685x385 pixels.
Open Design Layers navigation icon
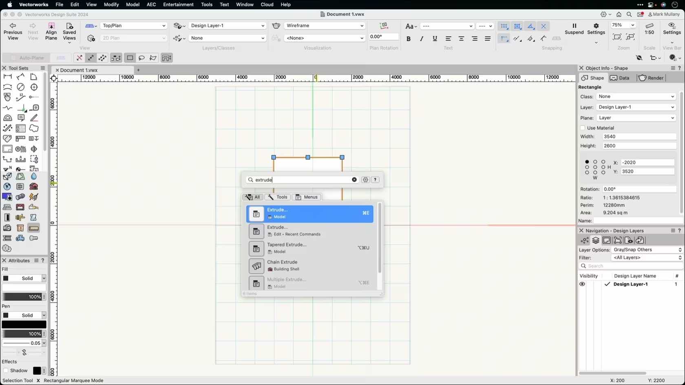(x=596, y=240)
